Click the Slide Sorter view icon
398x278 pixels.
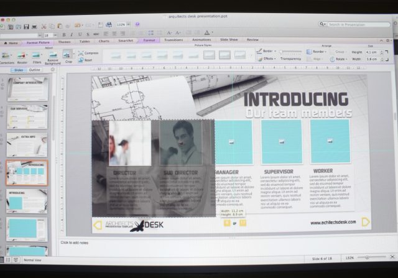[8, 260]
